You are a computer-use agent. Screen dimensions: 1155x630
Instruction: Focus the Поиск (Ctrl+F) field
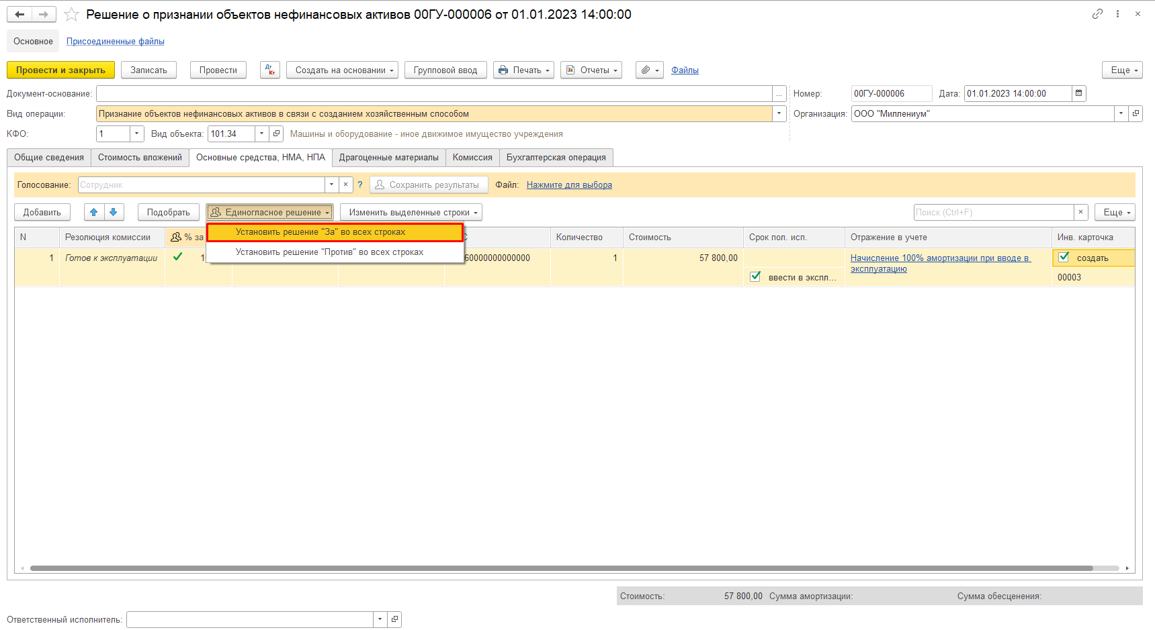tap(994, 212)
